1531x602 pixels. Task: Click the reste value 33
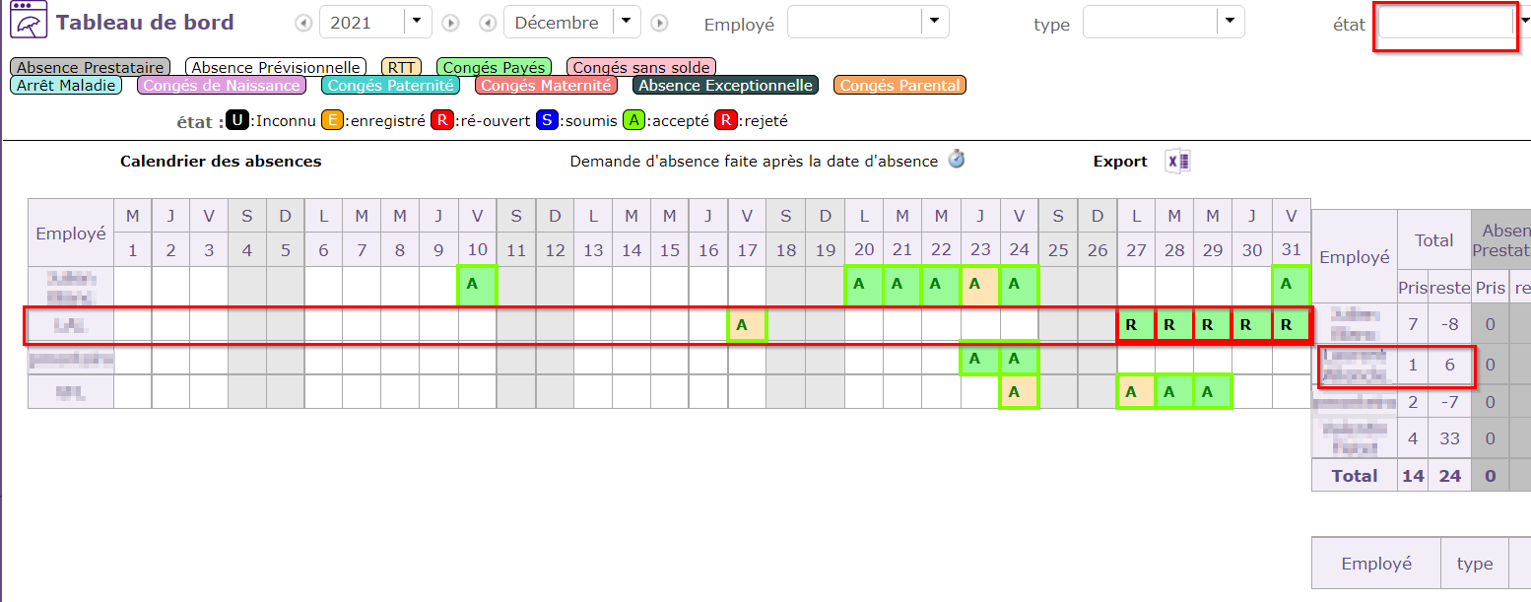point(1449,437)
